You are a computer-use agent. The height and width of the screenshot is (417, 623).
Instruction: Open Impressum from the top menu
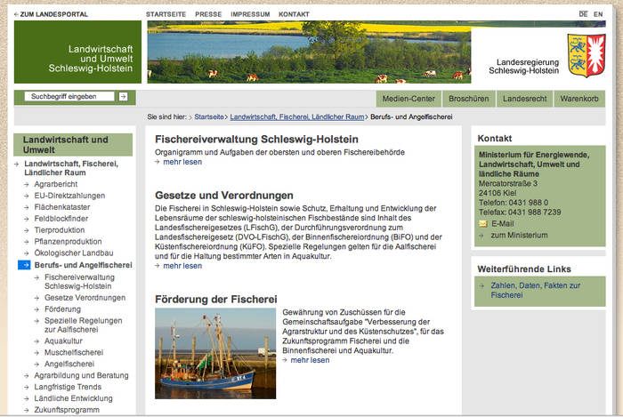(x=249, y=15)
